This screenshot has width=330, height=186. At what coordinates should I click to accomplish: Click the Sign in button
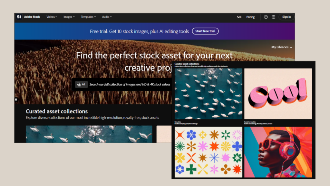click(286, 17)
